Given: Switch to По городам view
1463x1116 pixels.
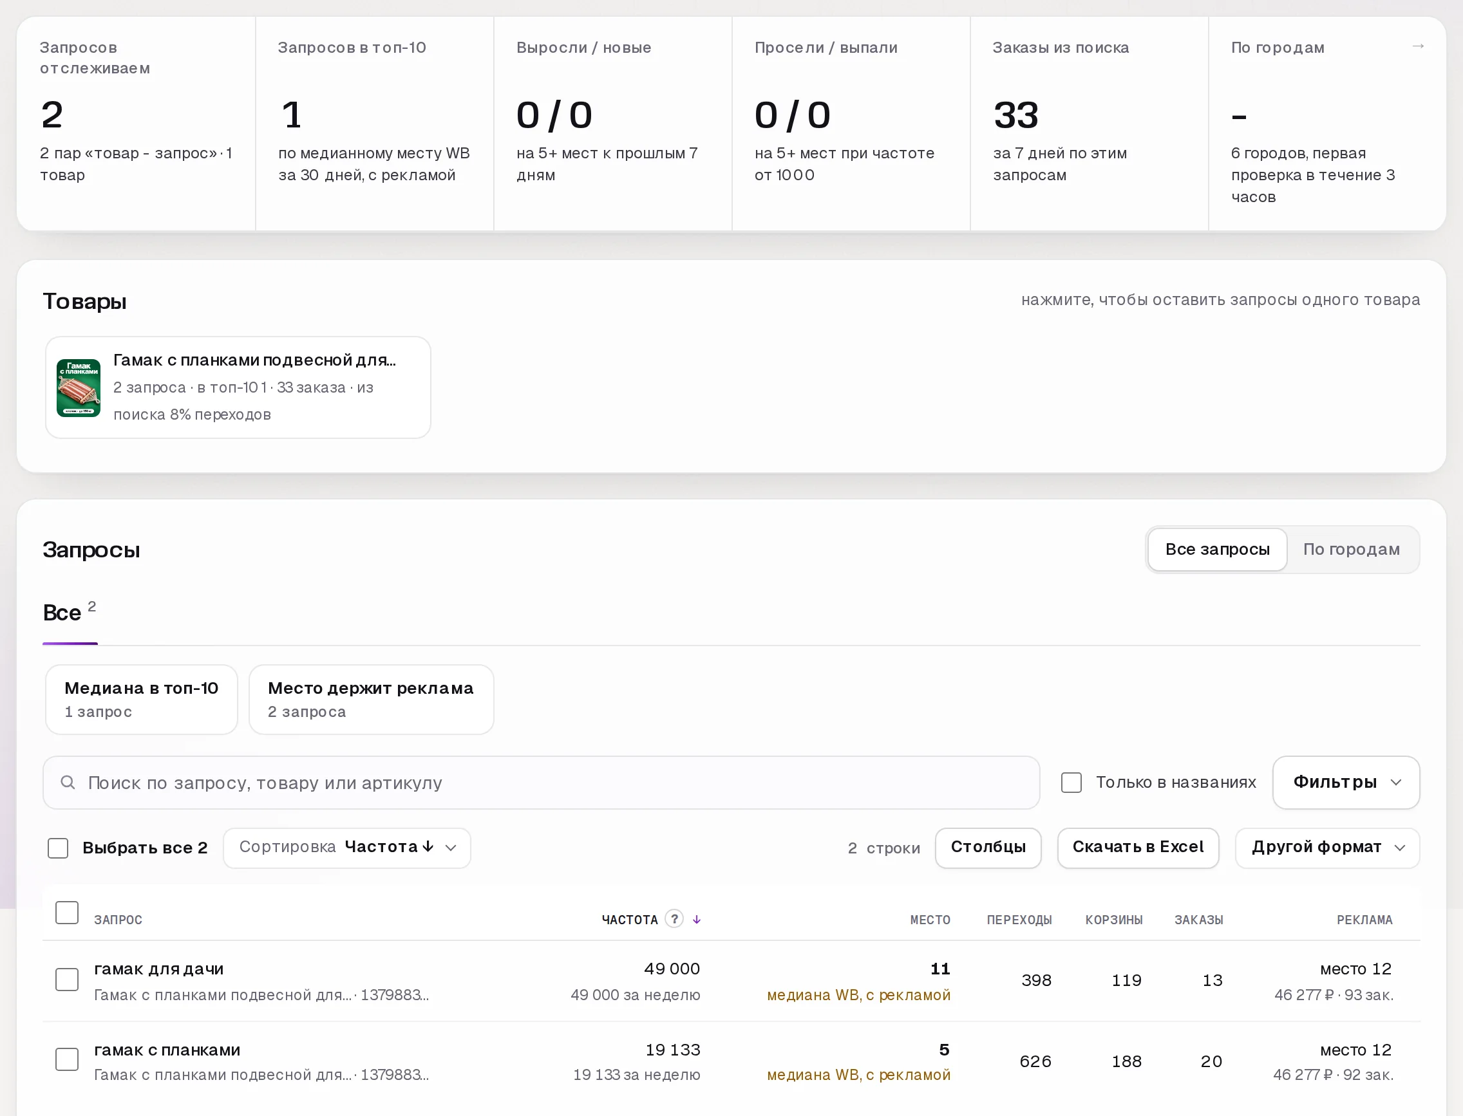Looking at the screenshot, I should point(1352,550).
